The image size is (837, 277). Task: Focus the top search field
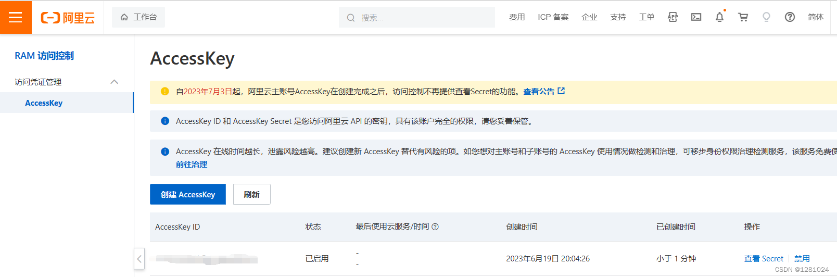click(417, 17)
